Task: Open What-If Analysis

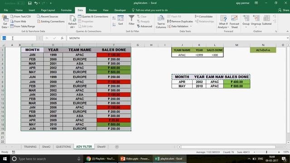Action: [x=223, y=22]
